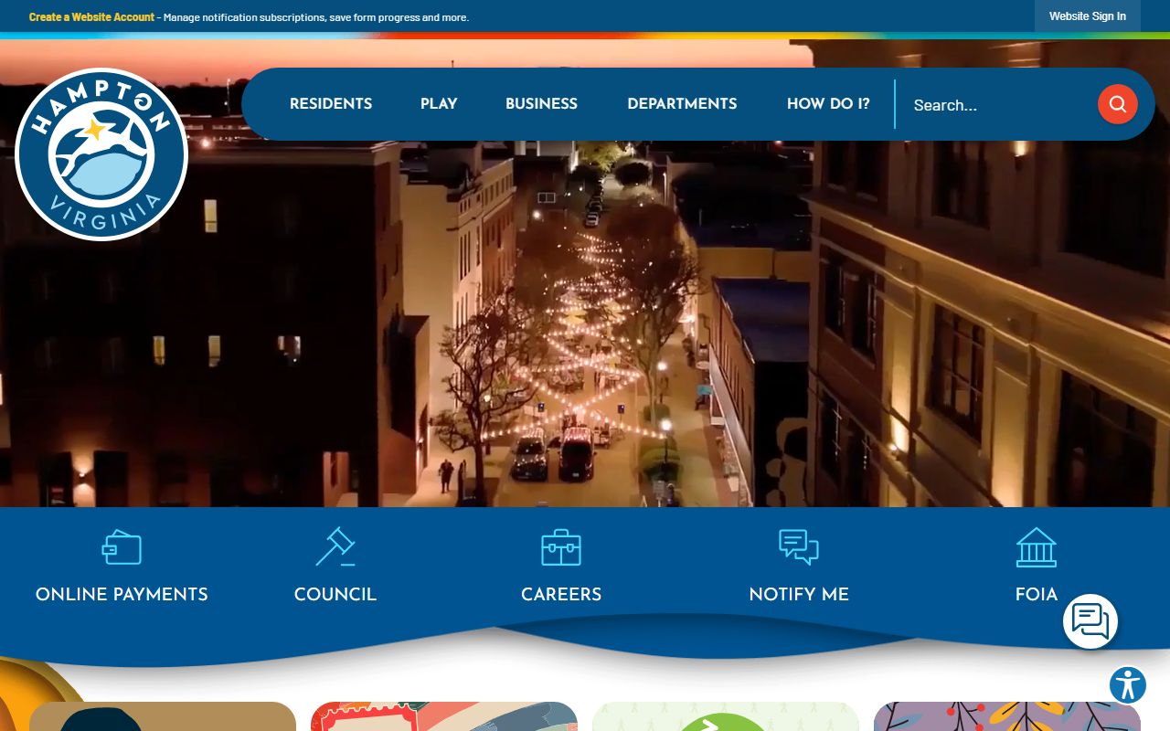The width and height of the screenshot is (1170, 731).
Task: Open the accessibility options button
Action: 1128,685
